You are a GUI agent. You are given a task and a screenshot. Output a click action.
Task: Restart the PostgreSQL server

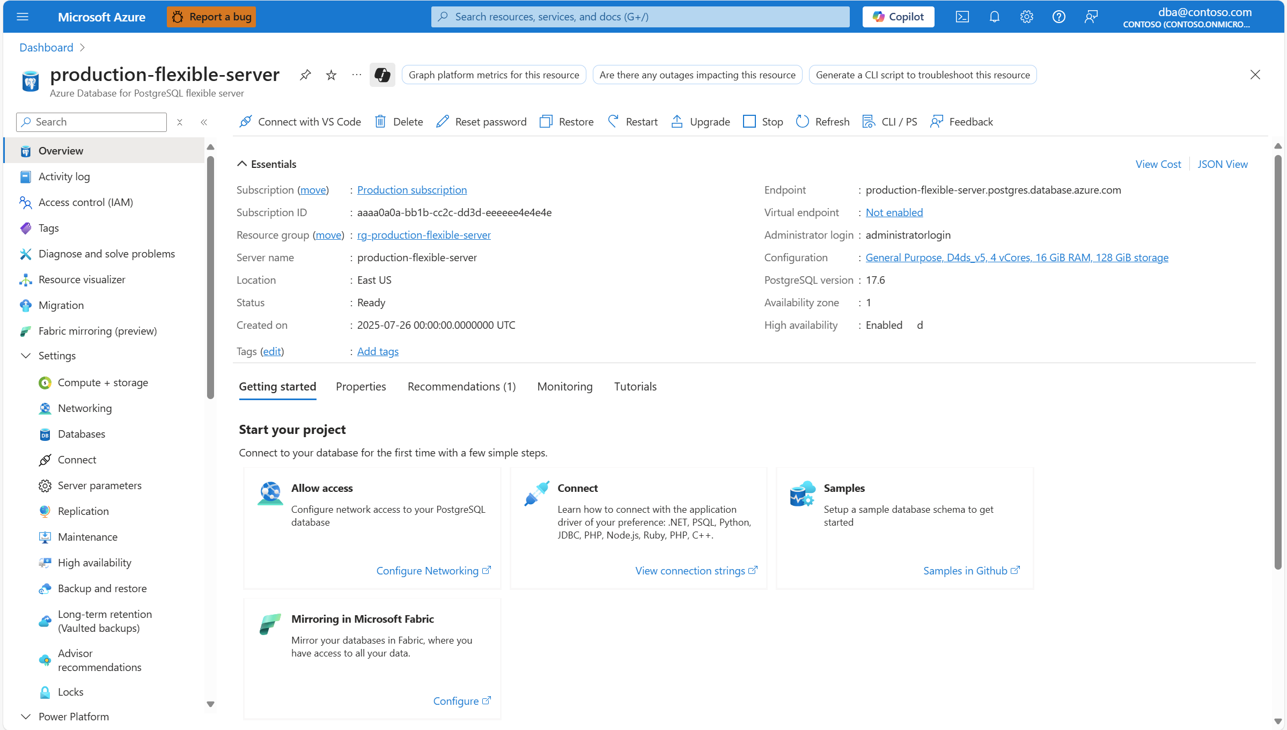pos(632,122)
